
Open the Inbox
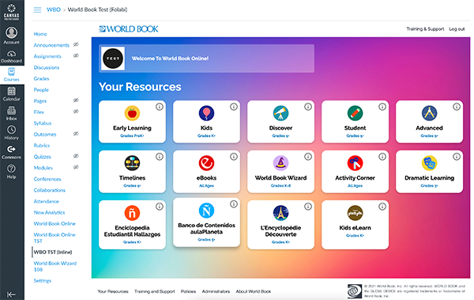[12, 113]
